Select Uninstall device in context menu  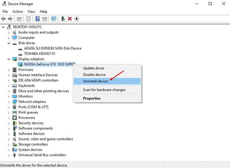click(107, 81)
